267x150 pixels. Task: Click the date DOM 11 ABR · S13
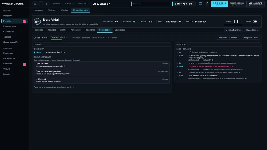tap(184, 4)
